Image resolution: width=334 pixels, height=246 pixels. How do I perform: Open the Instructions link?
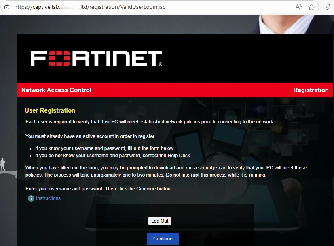click(x=48, y=198)
